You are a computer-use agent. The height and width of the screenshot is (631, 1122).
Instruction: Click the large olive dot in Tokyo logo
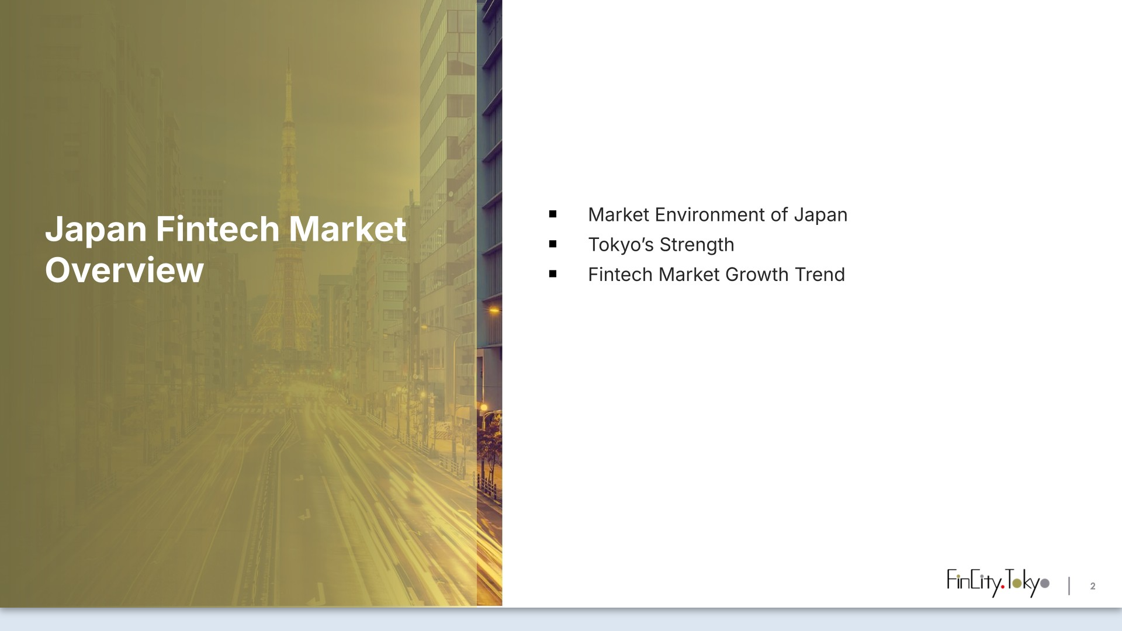click(1017, 583)
